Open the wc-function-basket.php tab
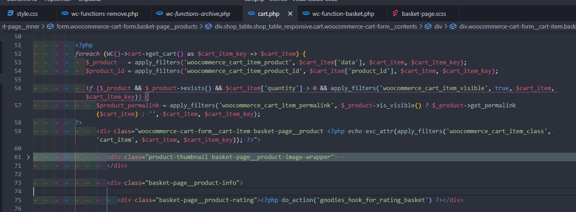The image size is (576, 212). (343, 14)
